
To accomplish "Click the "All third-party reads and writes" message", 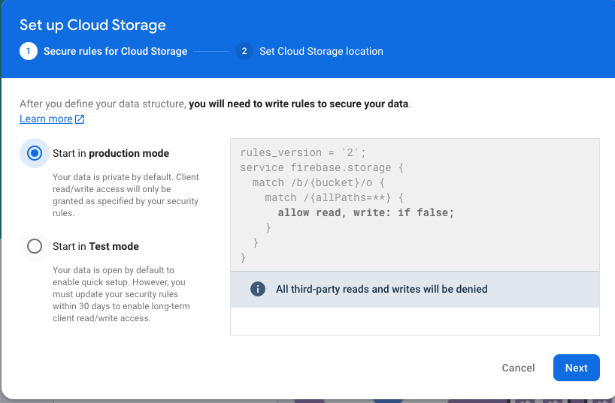I will point(381,289).
